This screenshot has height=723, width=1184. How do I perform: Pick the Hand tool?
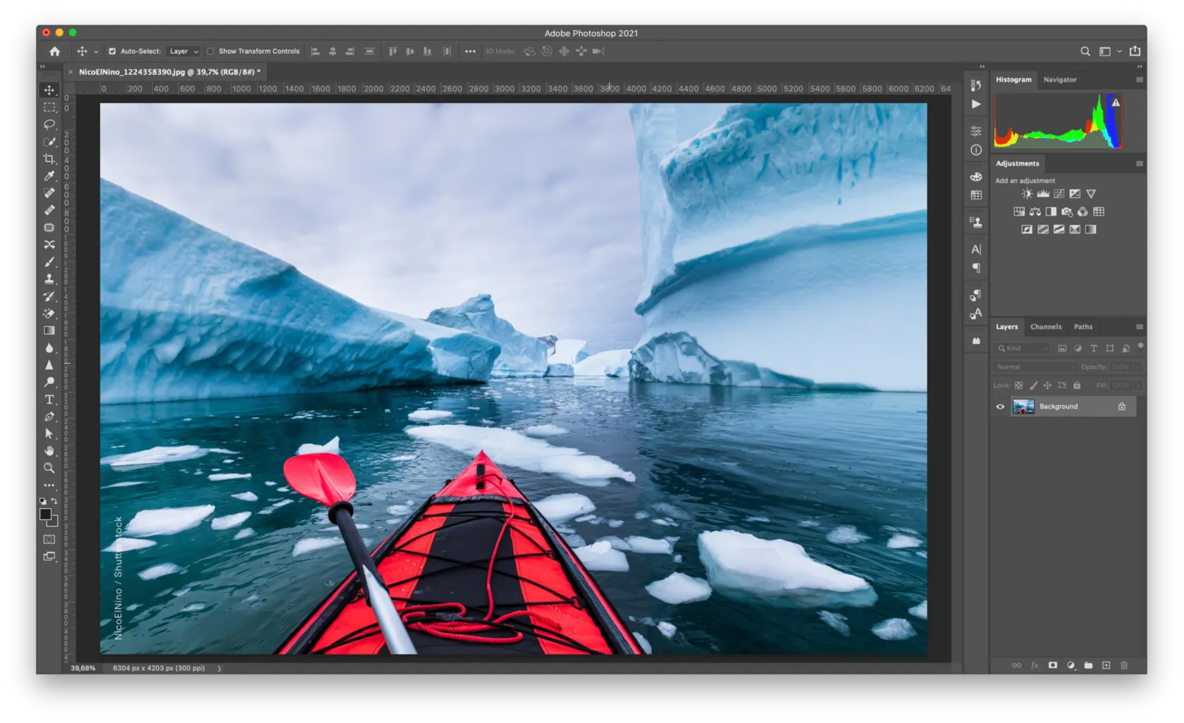coord(49,451)
